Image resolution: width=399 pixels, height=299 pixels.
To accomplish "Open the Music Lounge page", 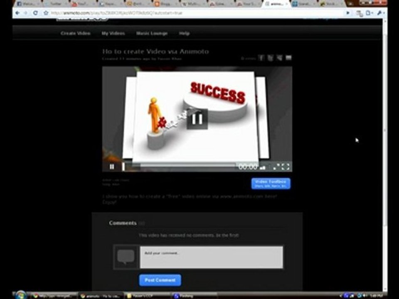I will 152,33.
